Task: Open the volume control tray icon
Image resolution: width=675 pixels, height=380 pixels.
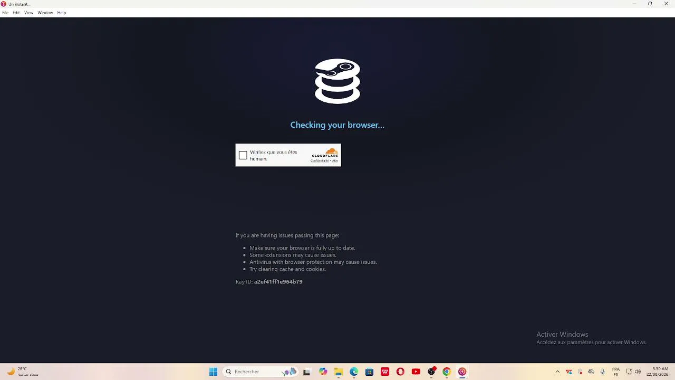Action: pos(638,372)
